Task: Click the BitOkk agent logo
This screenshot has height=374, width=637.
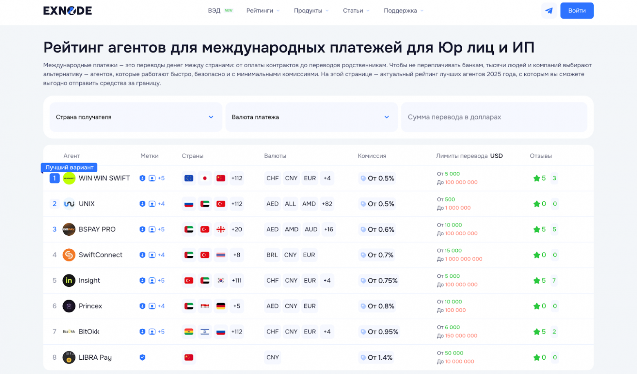Action: coord(69,332)
